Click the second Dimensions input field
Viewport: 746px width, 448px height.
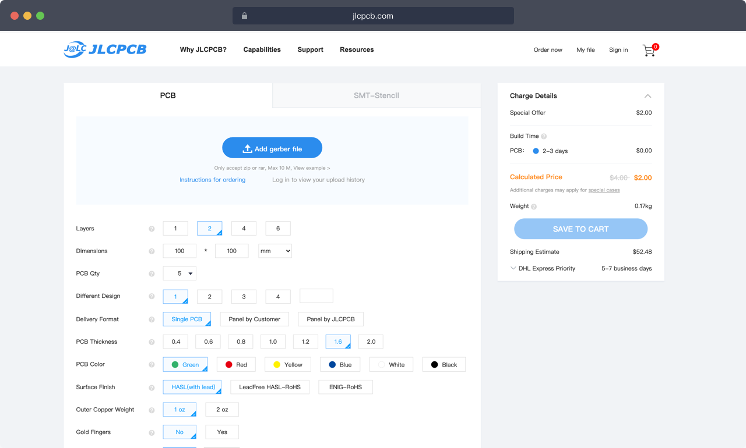[x=232, y=251]
